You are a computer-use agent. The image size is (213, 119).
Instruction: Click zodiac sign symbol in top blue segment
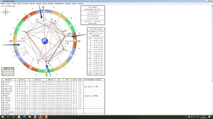point(44,11)
